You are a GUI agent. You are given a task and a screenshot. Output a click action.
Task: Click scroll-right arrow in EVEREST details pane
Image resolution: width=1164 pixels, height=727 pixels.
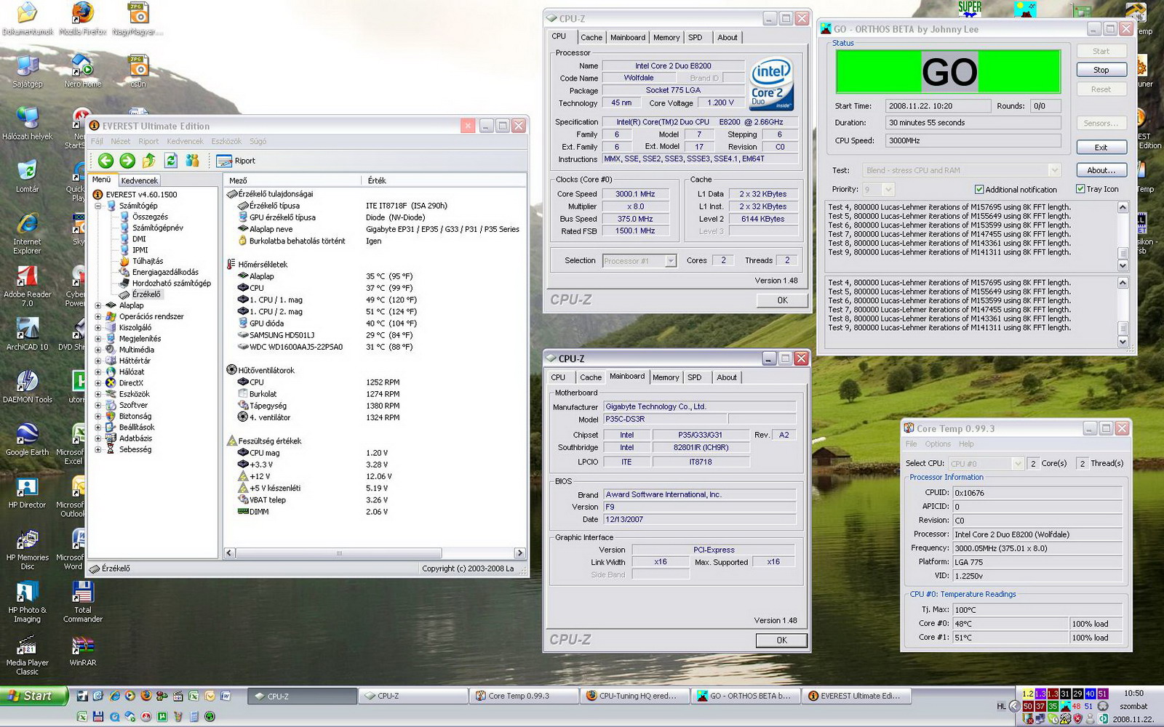[519, 553]
